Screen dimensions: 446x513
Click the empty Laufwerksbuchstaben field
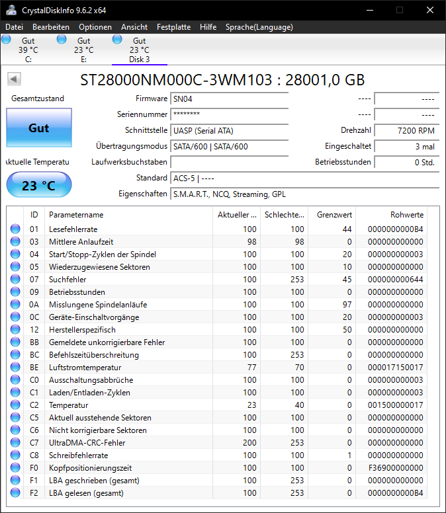[x=229, y=162]
